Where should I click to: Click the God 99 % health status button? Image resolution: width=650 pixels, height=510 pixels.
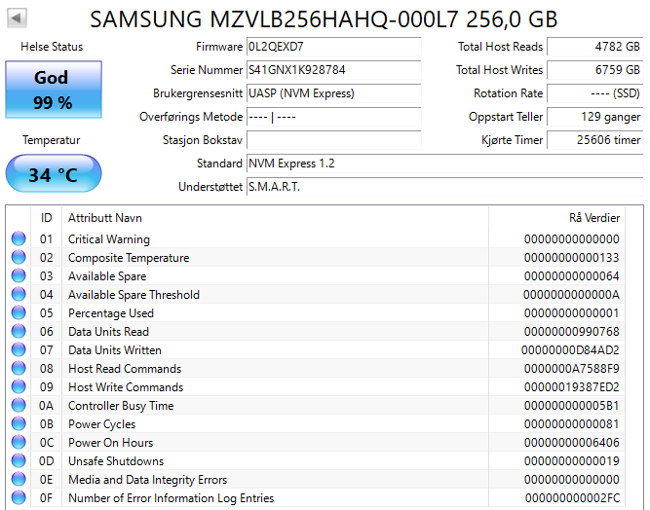[52, 90]
